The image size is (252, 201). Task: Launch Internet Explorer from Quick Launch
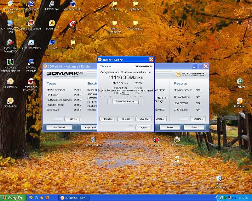click(x=37, y=198)
